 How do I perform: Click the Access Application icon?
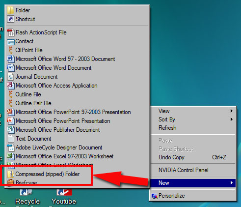pyautogui.click(x=11, y=86)
